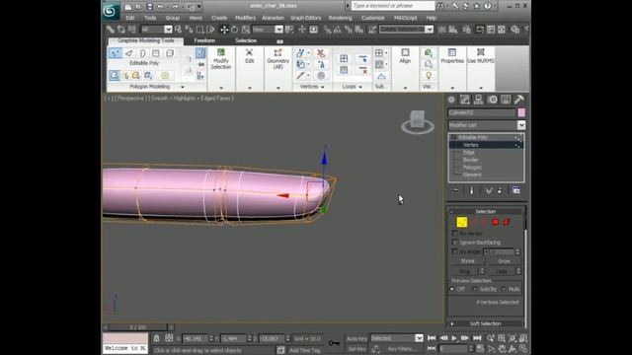632x355 pixels.
Task: Open the Modifiers menu
Action: pos(245,18)
